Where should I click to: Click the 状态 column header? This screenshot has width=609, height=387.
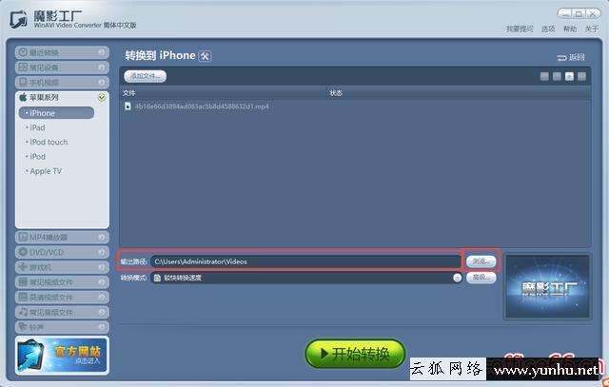pos(336,93)
